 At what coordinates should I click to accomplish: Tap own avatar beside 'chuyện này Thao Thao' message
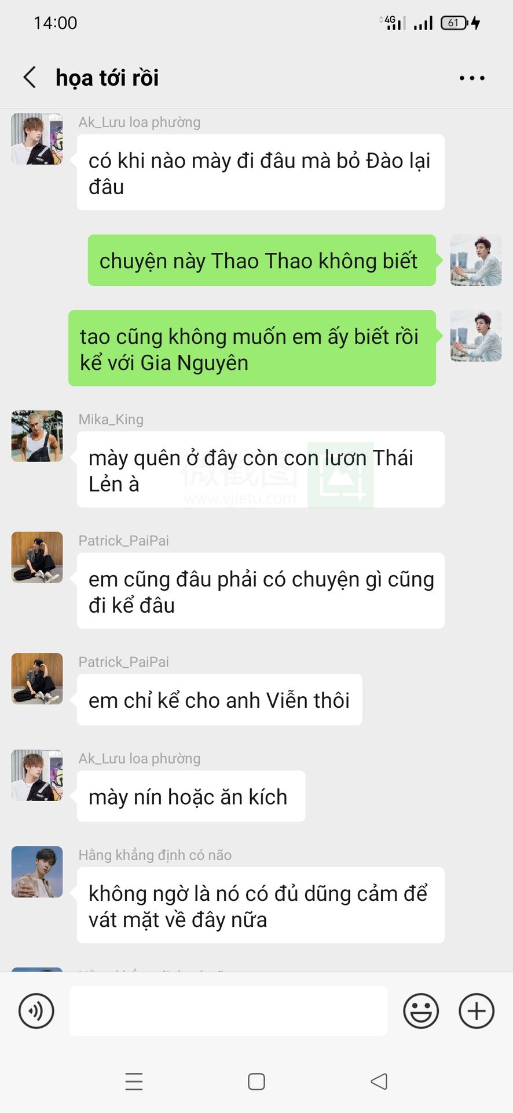(x=476, y=260)
